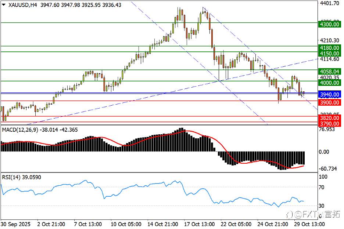Viewport: 344px width, 229px height.
Task: Select the red 3820.00 price level label
Action: (x=330, y=118)
